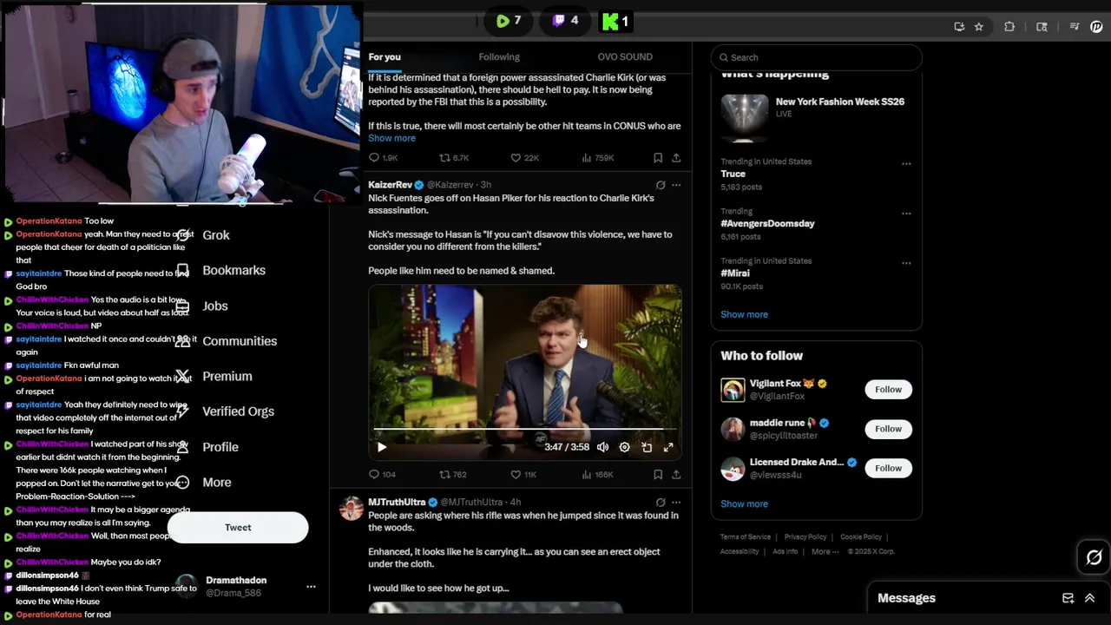Switch to the Following tab

499,57
